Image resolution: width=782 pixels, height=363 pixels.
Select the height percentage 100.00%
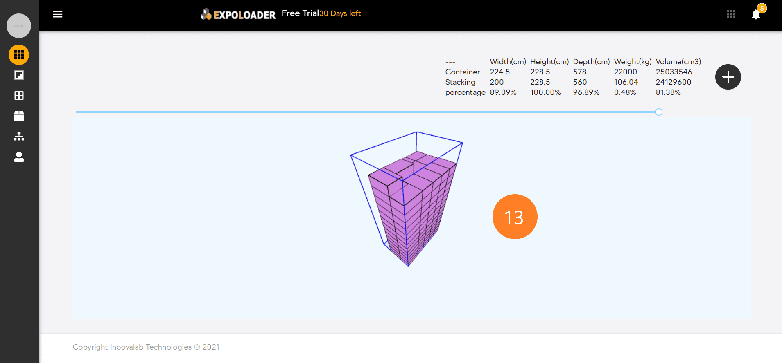pos(546,92)
